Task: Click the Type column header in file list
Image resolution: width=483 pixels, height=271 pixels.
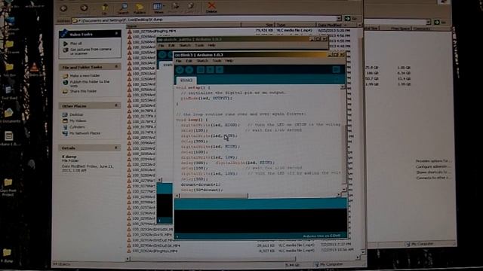Action: 296,25
